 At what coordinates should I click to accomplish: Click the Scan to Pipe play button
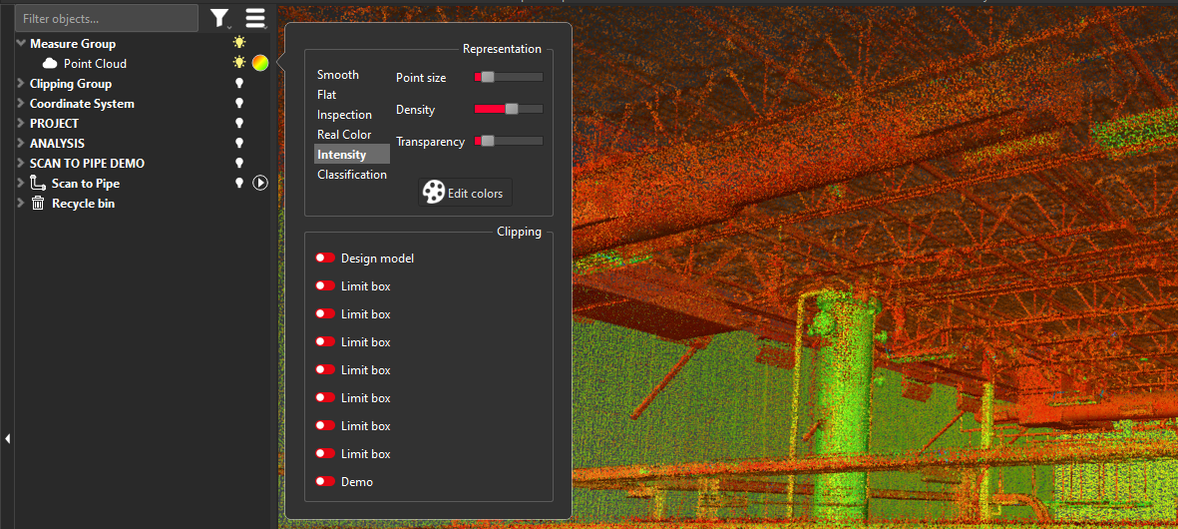tap(260, 184)
